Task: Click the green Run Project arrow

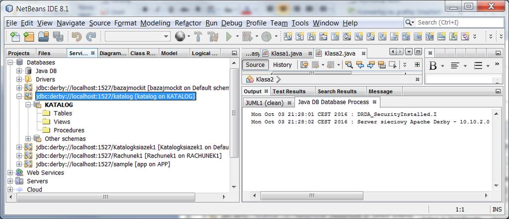Action: coord(229,37)
